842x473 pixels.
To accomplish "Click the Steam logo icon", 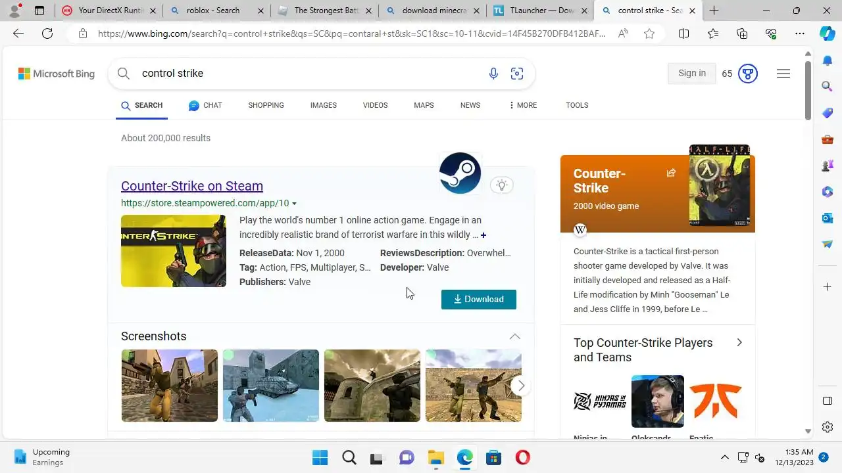I will (x=460, y=173).
